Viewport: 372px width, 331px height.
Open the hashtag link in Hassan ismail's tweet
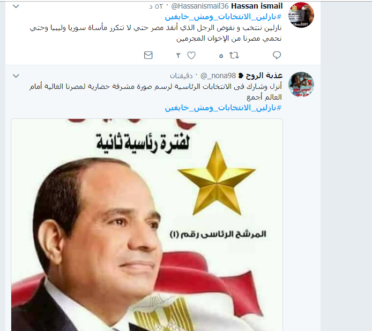pos(223,17)
